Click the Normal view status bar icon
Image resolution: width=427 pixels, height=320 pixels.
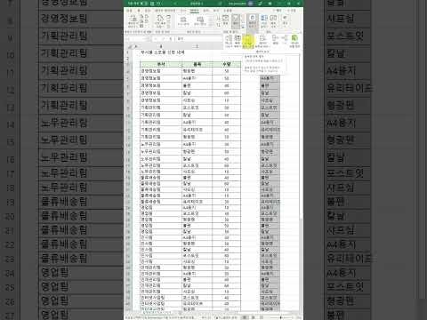[245, 317]
